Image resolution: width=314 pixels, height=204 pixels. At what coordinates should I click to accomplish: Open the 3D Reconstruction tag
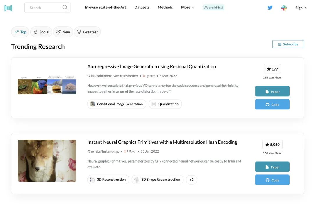coord(108,180)
